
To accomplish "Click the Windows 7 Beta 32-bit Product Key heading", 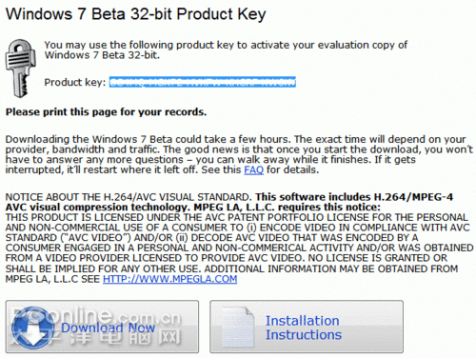I will point(136,14).
